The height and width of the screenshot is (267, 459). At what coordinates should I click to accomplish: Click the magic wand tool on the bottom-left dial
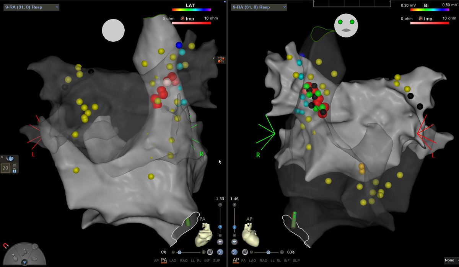point(25,252)
